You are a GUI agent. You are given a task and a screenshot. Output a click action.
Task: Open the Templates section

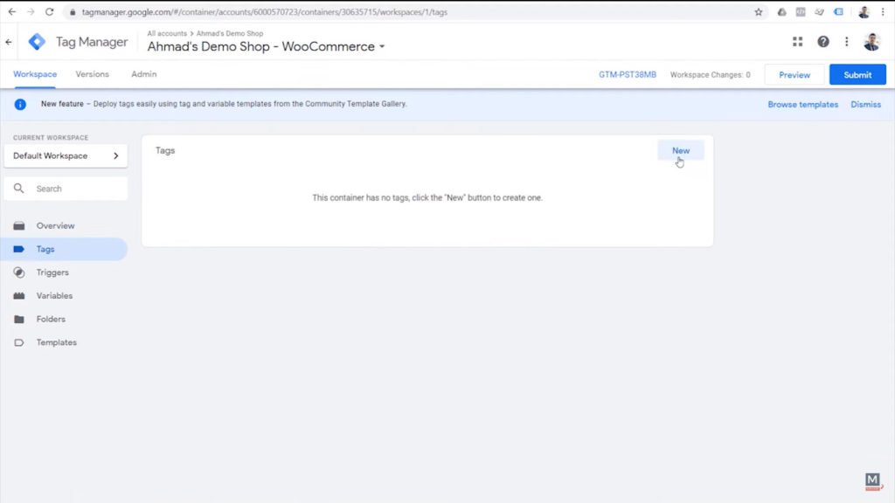(x=55, y=342)
